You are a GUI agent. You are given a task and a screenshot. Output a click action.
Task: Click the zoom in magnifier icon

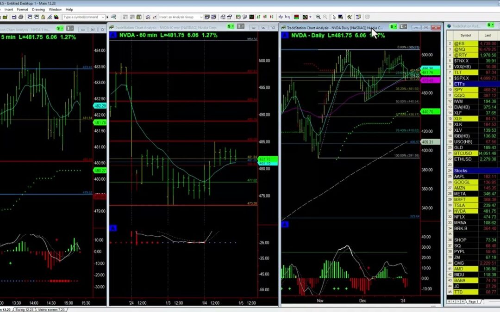click(x=318, y=17)
